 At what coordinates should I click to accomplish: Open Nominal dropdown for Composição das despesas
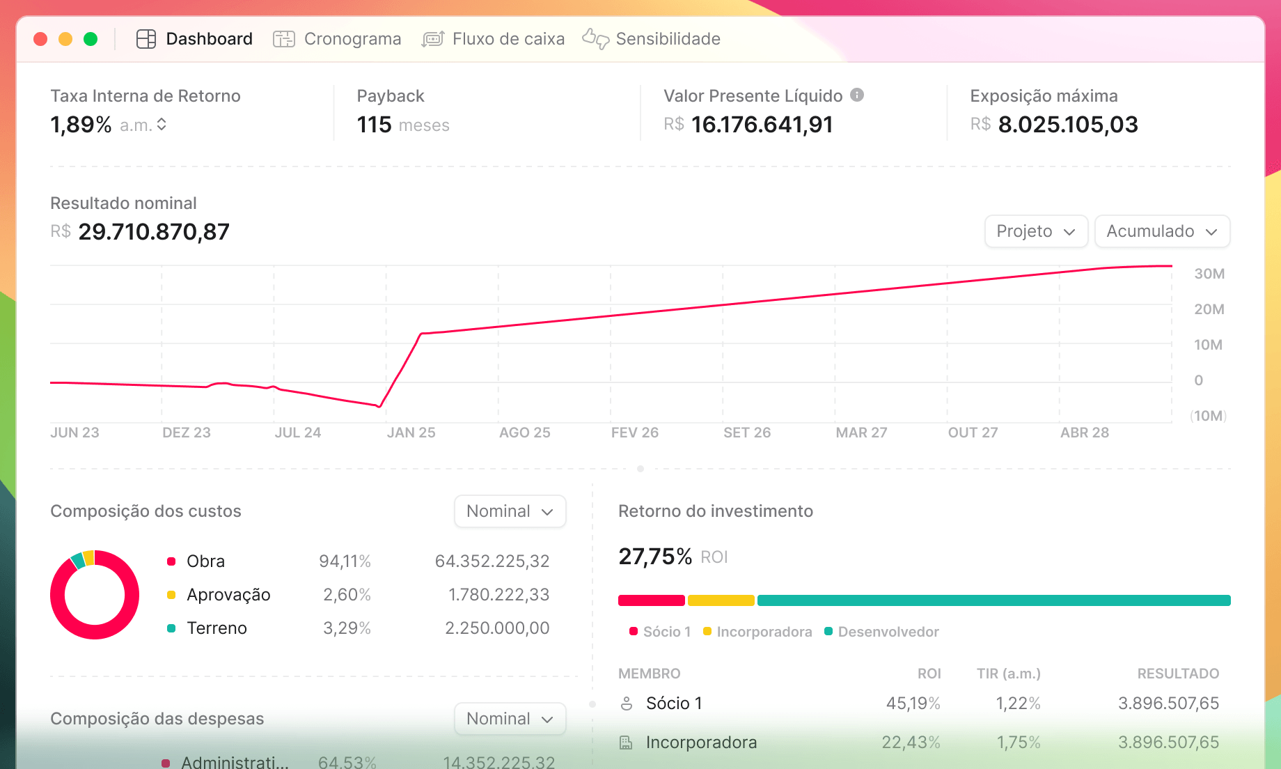coord(510,719)
